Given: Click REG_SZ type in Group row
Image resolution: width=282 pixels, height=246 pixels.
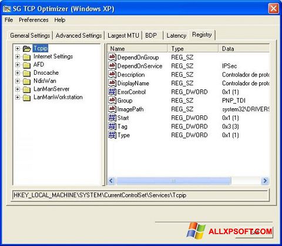Looking at the screenshot, I should [182, 101].
